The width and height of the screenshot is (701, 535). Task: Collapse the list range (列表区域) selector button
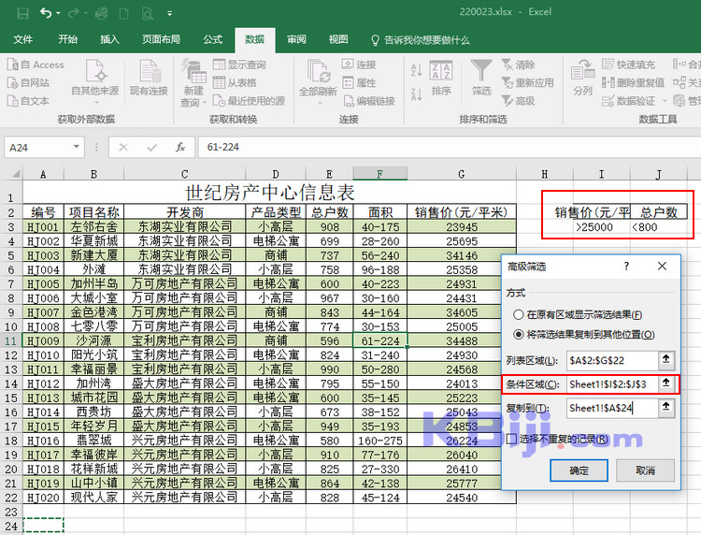(x=666, y=360)
